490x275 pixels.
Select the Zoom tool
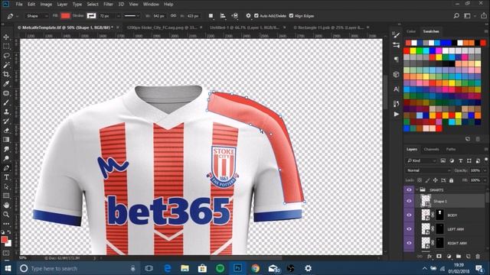pos(6,215)
